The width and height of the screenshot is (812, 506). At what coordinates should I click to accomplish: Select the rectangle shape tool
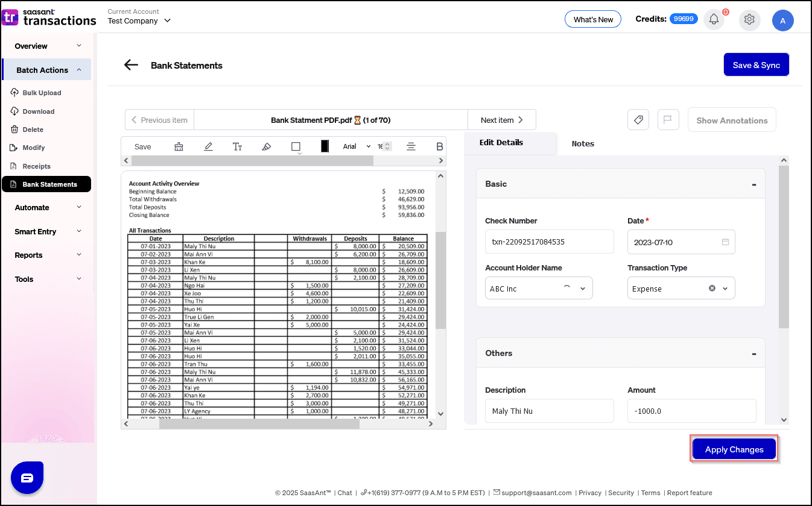(296, 146)
